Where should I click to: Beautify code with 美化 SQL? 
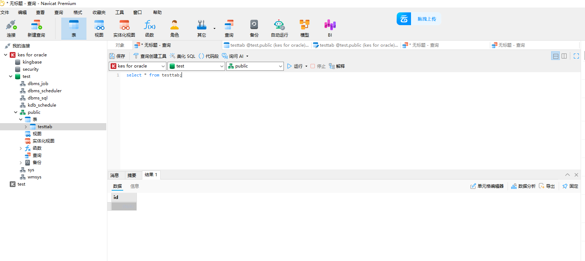(183, 56)
